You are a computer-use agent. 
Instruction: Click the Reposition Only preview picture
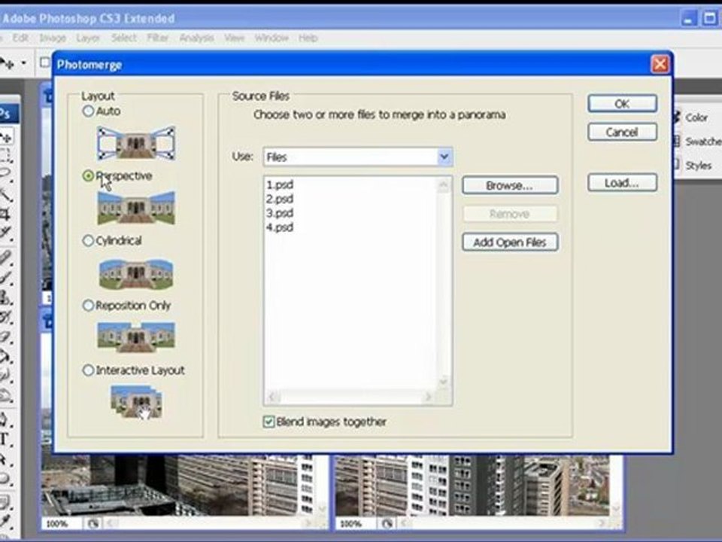tap(136, 337)
